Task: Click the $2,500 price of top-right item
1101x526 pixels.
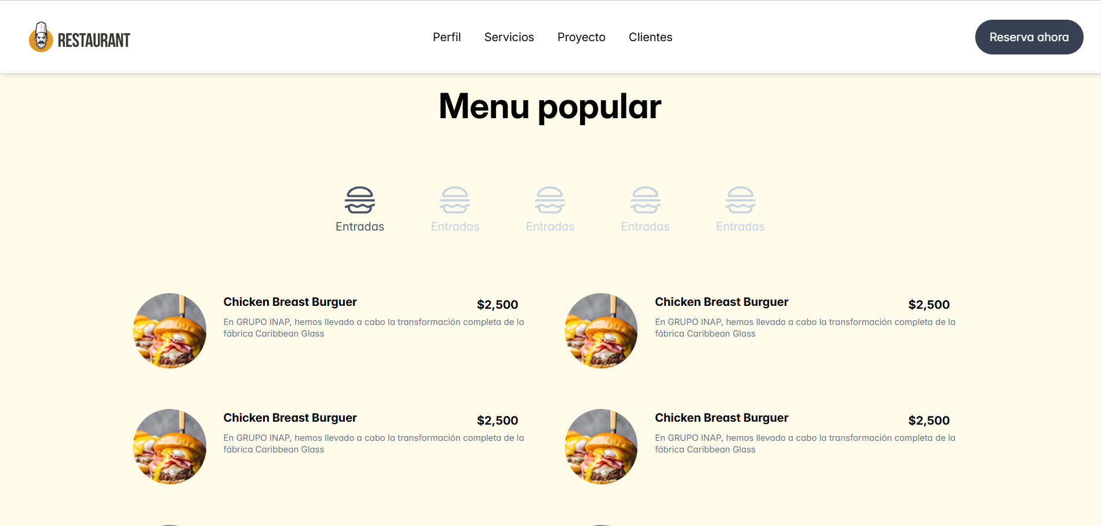Action: (x=929, y=305)
